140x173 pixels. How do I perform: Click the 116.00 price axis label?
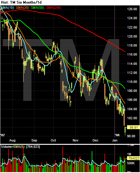132,54
